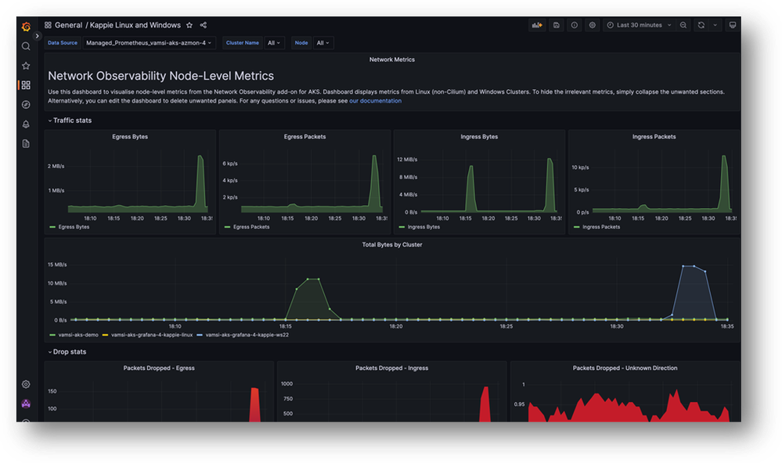
Task: Click the General breadcrumb folder
Action: (68, 25)
